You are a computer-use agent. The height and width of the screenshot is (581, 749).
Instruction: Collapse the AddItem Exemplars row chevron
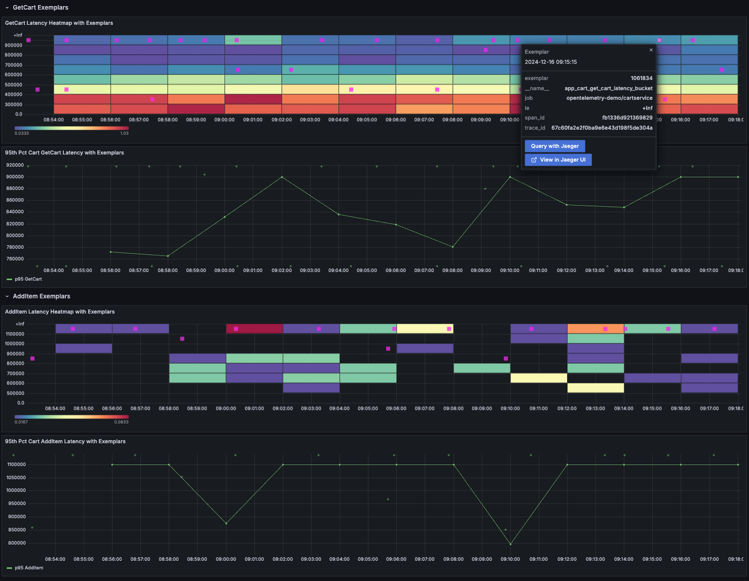point(7,296)
